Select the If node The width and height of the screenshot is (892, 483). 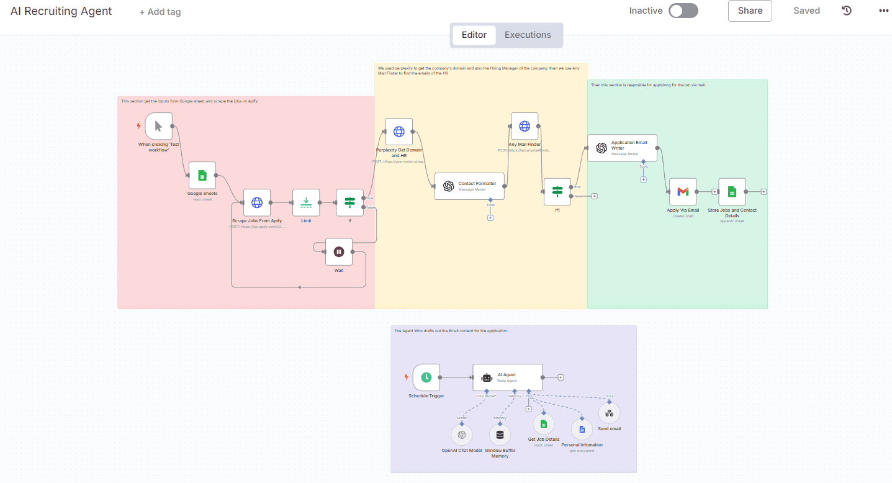point(349,202)
